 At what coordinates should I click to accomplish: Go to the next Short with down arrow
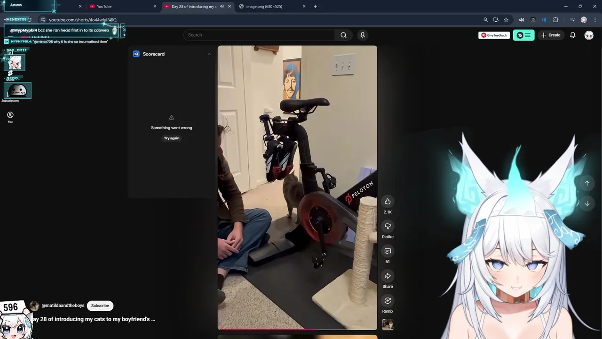pos(587,203)
